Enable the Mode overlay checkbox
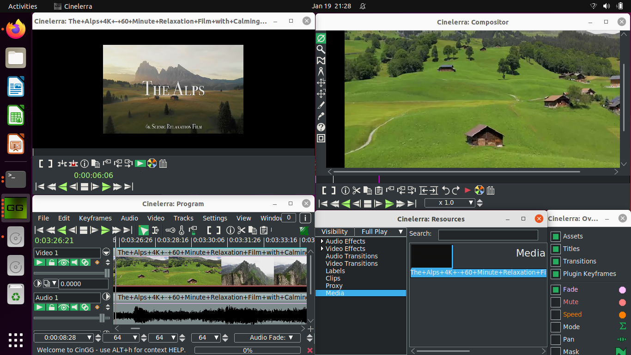 point(556,327)
